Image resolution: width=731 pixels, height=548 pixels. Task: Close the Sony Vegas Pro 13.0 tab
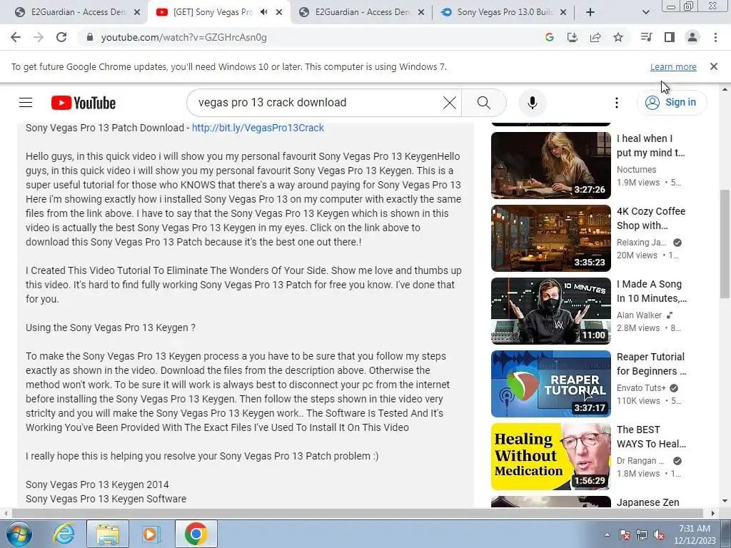coord(563,12)
